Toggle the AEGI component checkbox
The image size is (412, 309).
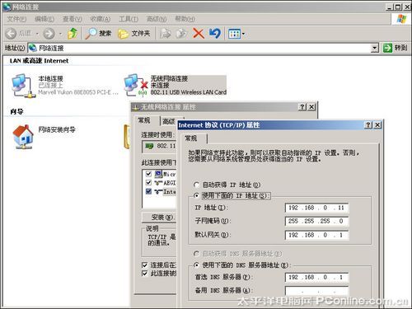[148, 182]
